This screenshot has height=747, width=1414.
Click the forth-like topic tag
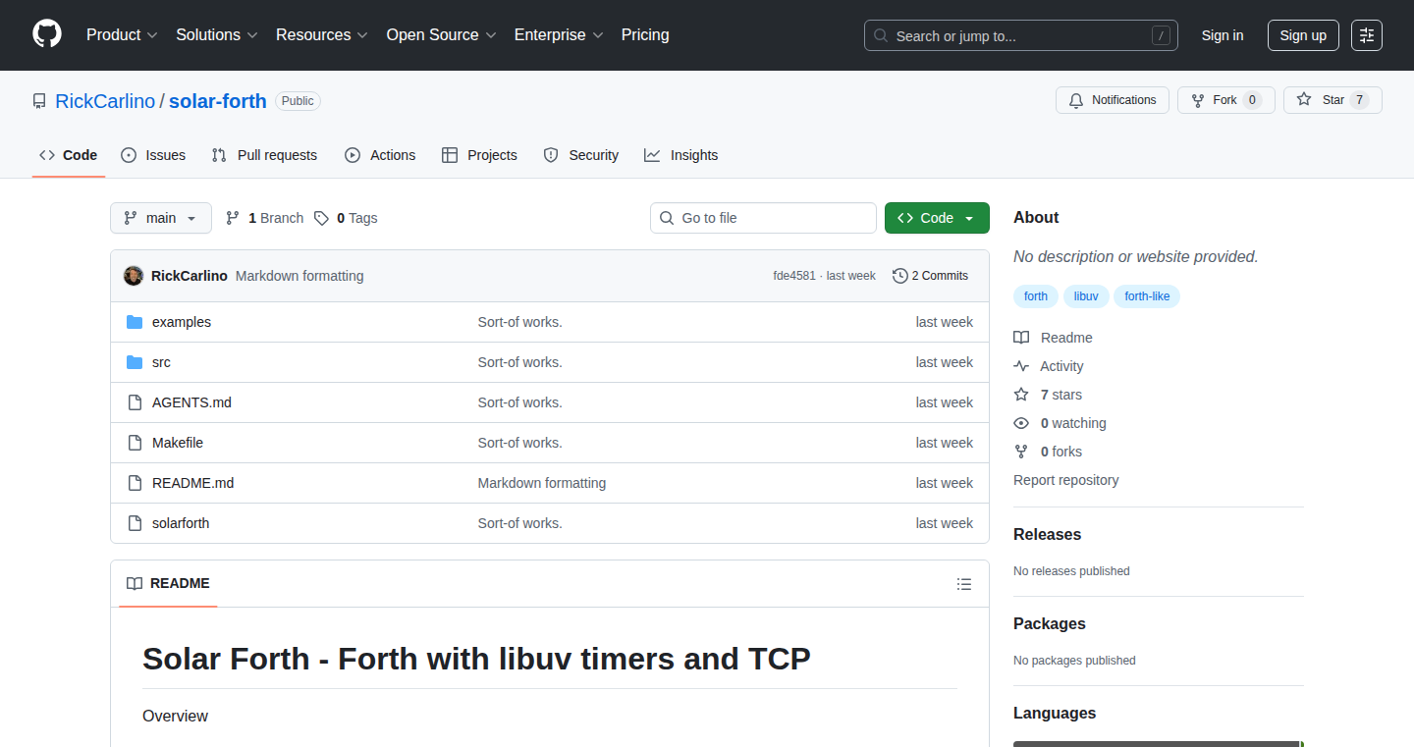click(x=1147, y=296)
